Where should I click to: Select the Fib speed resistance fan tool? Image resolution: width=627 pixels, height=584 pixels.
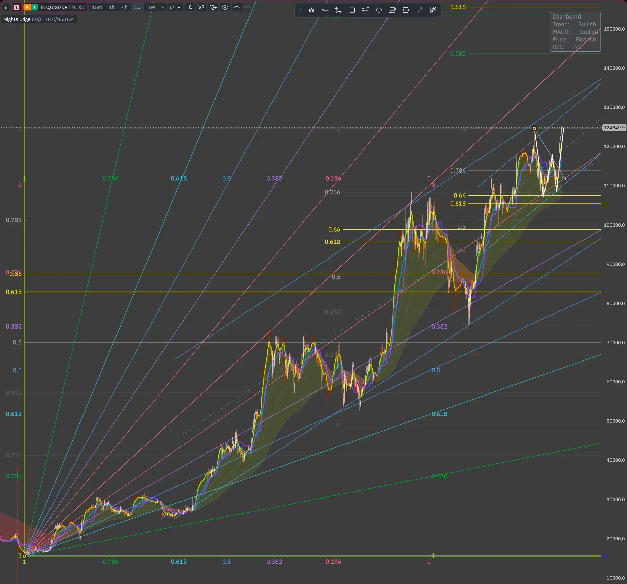click(433, 10)
